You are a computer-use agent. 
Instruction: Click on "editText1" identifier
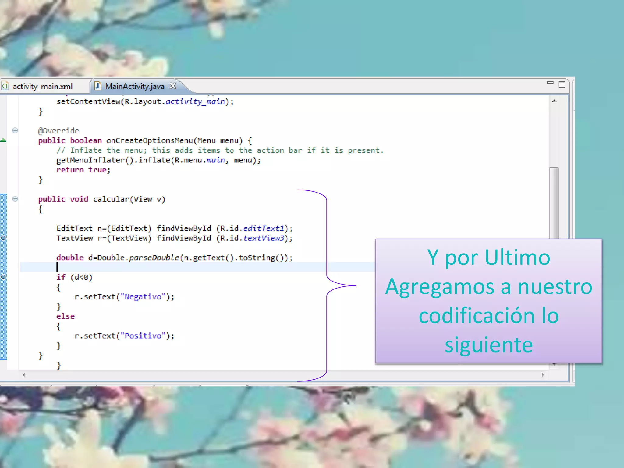264,228
